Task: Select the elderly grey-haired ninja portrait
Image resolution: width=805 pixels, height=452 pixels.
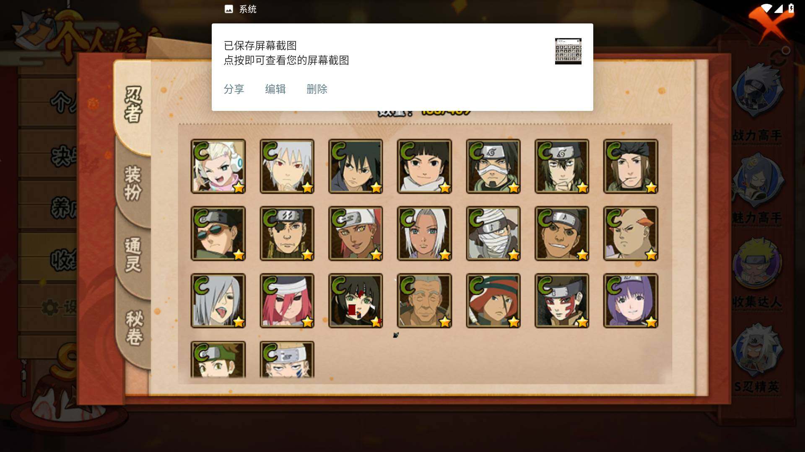Action: (424, 300)
